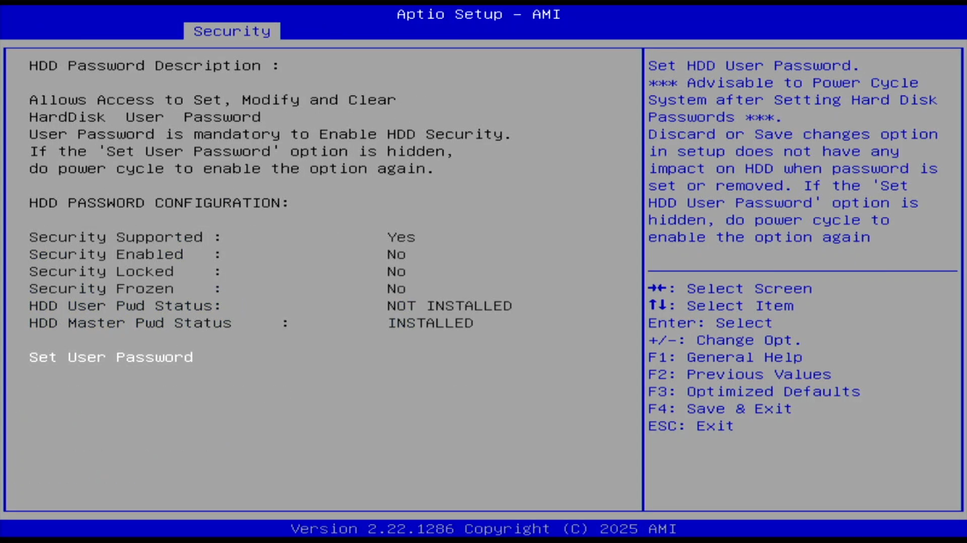Click ESC: Exit entry
This screenshot has width=967, height=543.
click(x=690, y=426)
